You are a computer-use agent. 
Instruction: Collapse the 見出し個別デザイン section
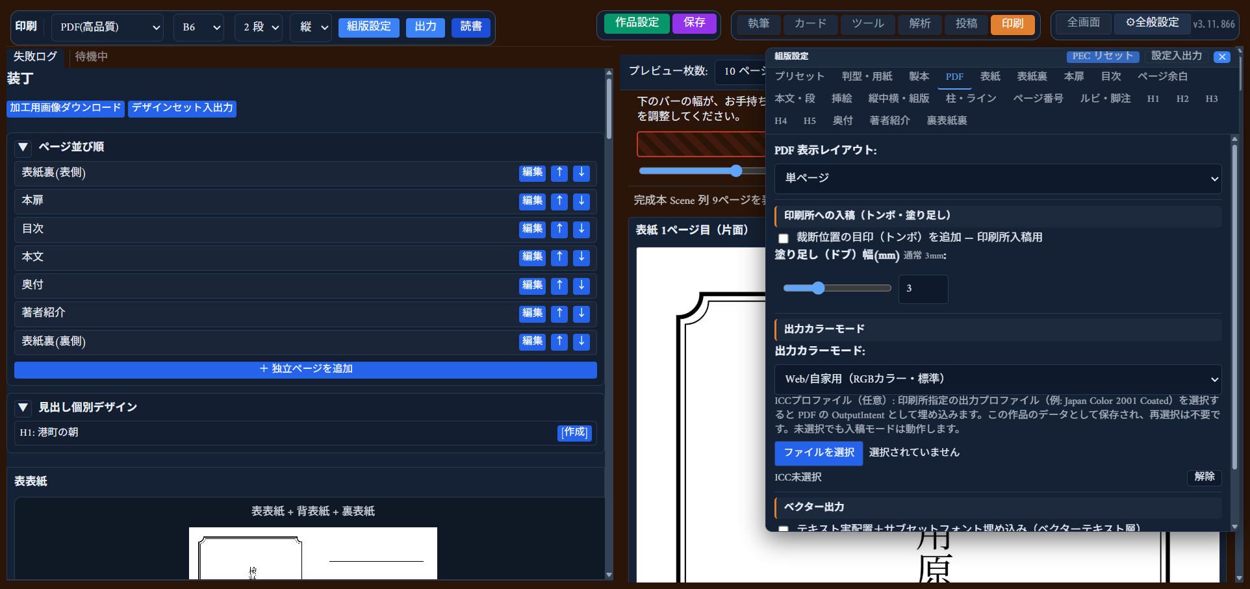point(23,408)
